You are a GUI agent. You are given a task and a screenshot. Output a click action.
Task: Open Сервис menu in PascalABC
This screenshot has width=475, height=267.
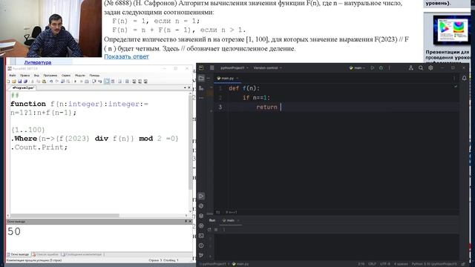(66, 76)
